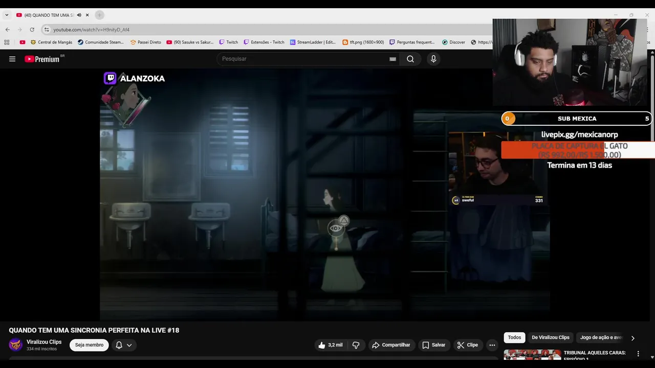The image size is (655, 368).
Task: Open more actions three-dot menu
Action: coord(492,345)
